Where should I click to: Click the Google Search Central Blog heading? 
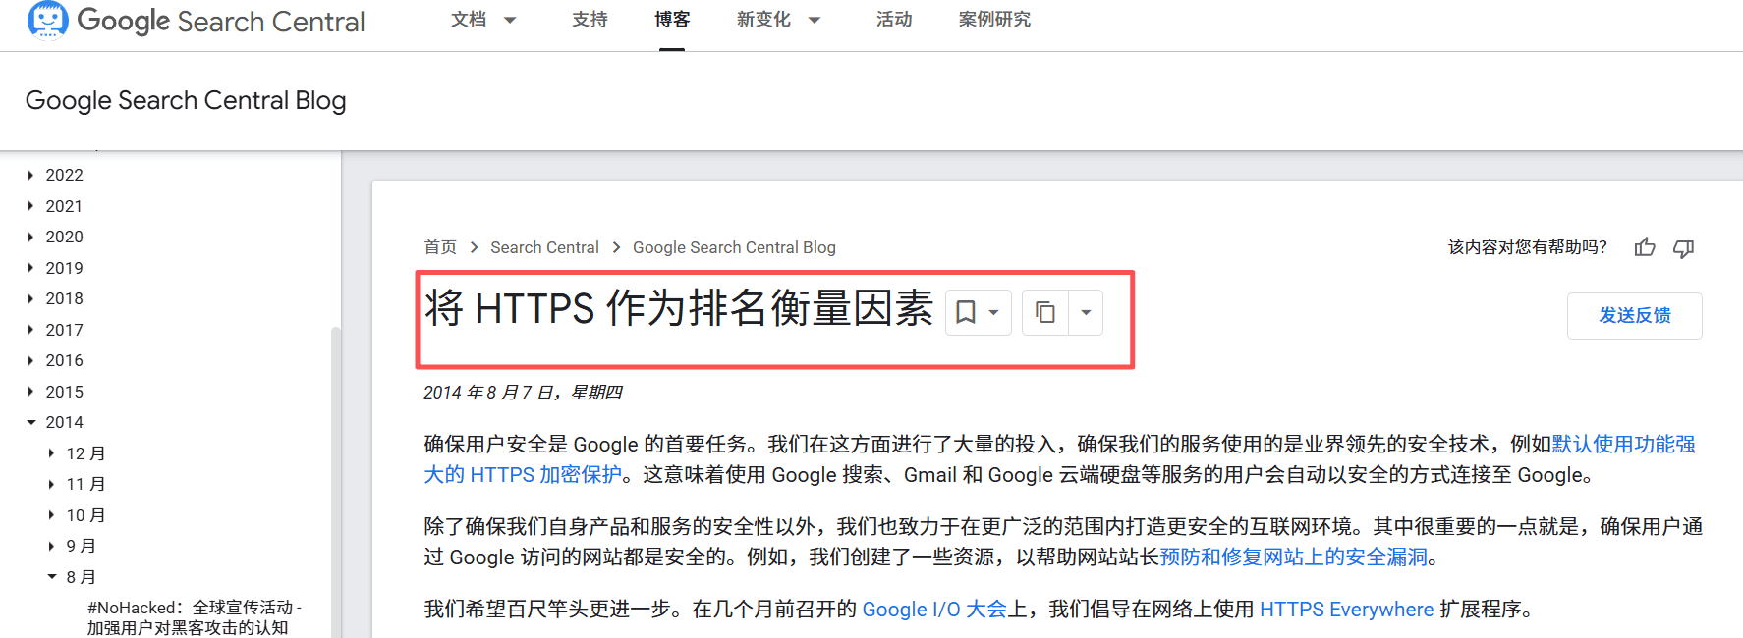[x=186, y=100]
